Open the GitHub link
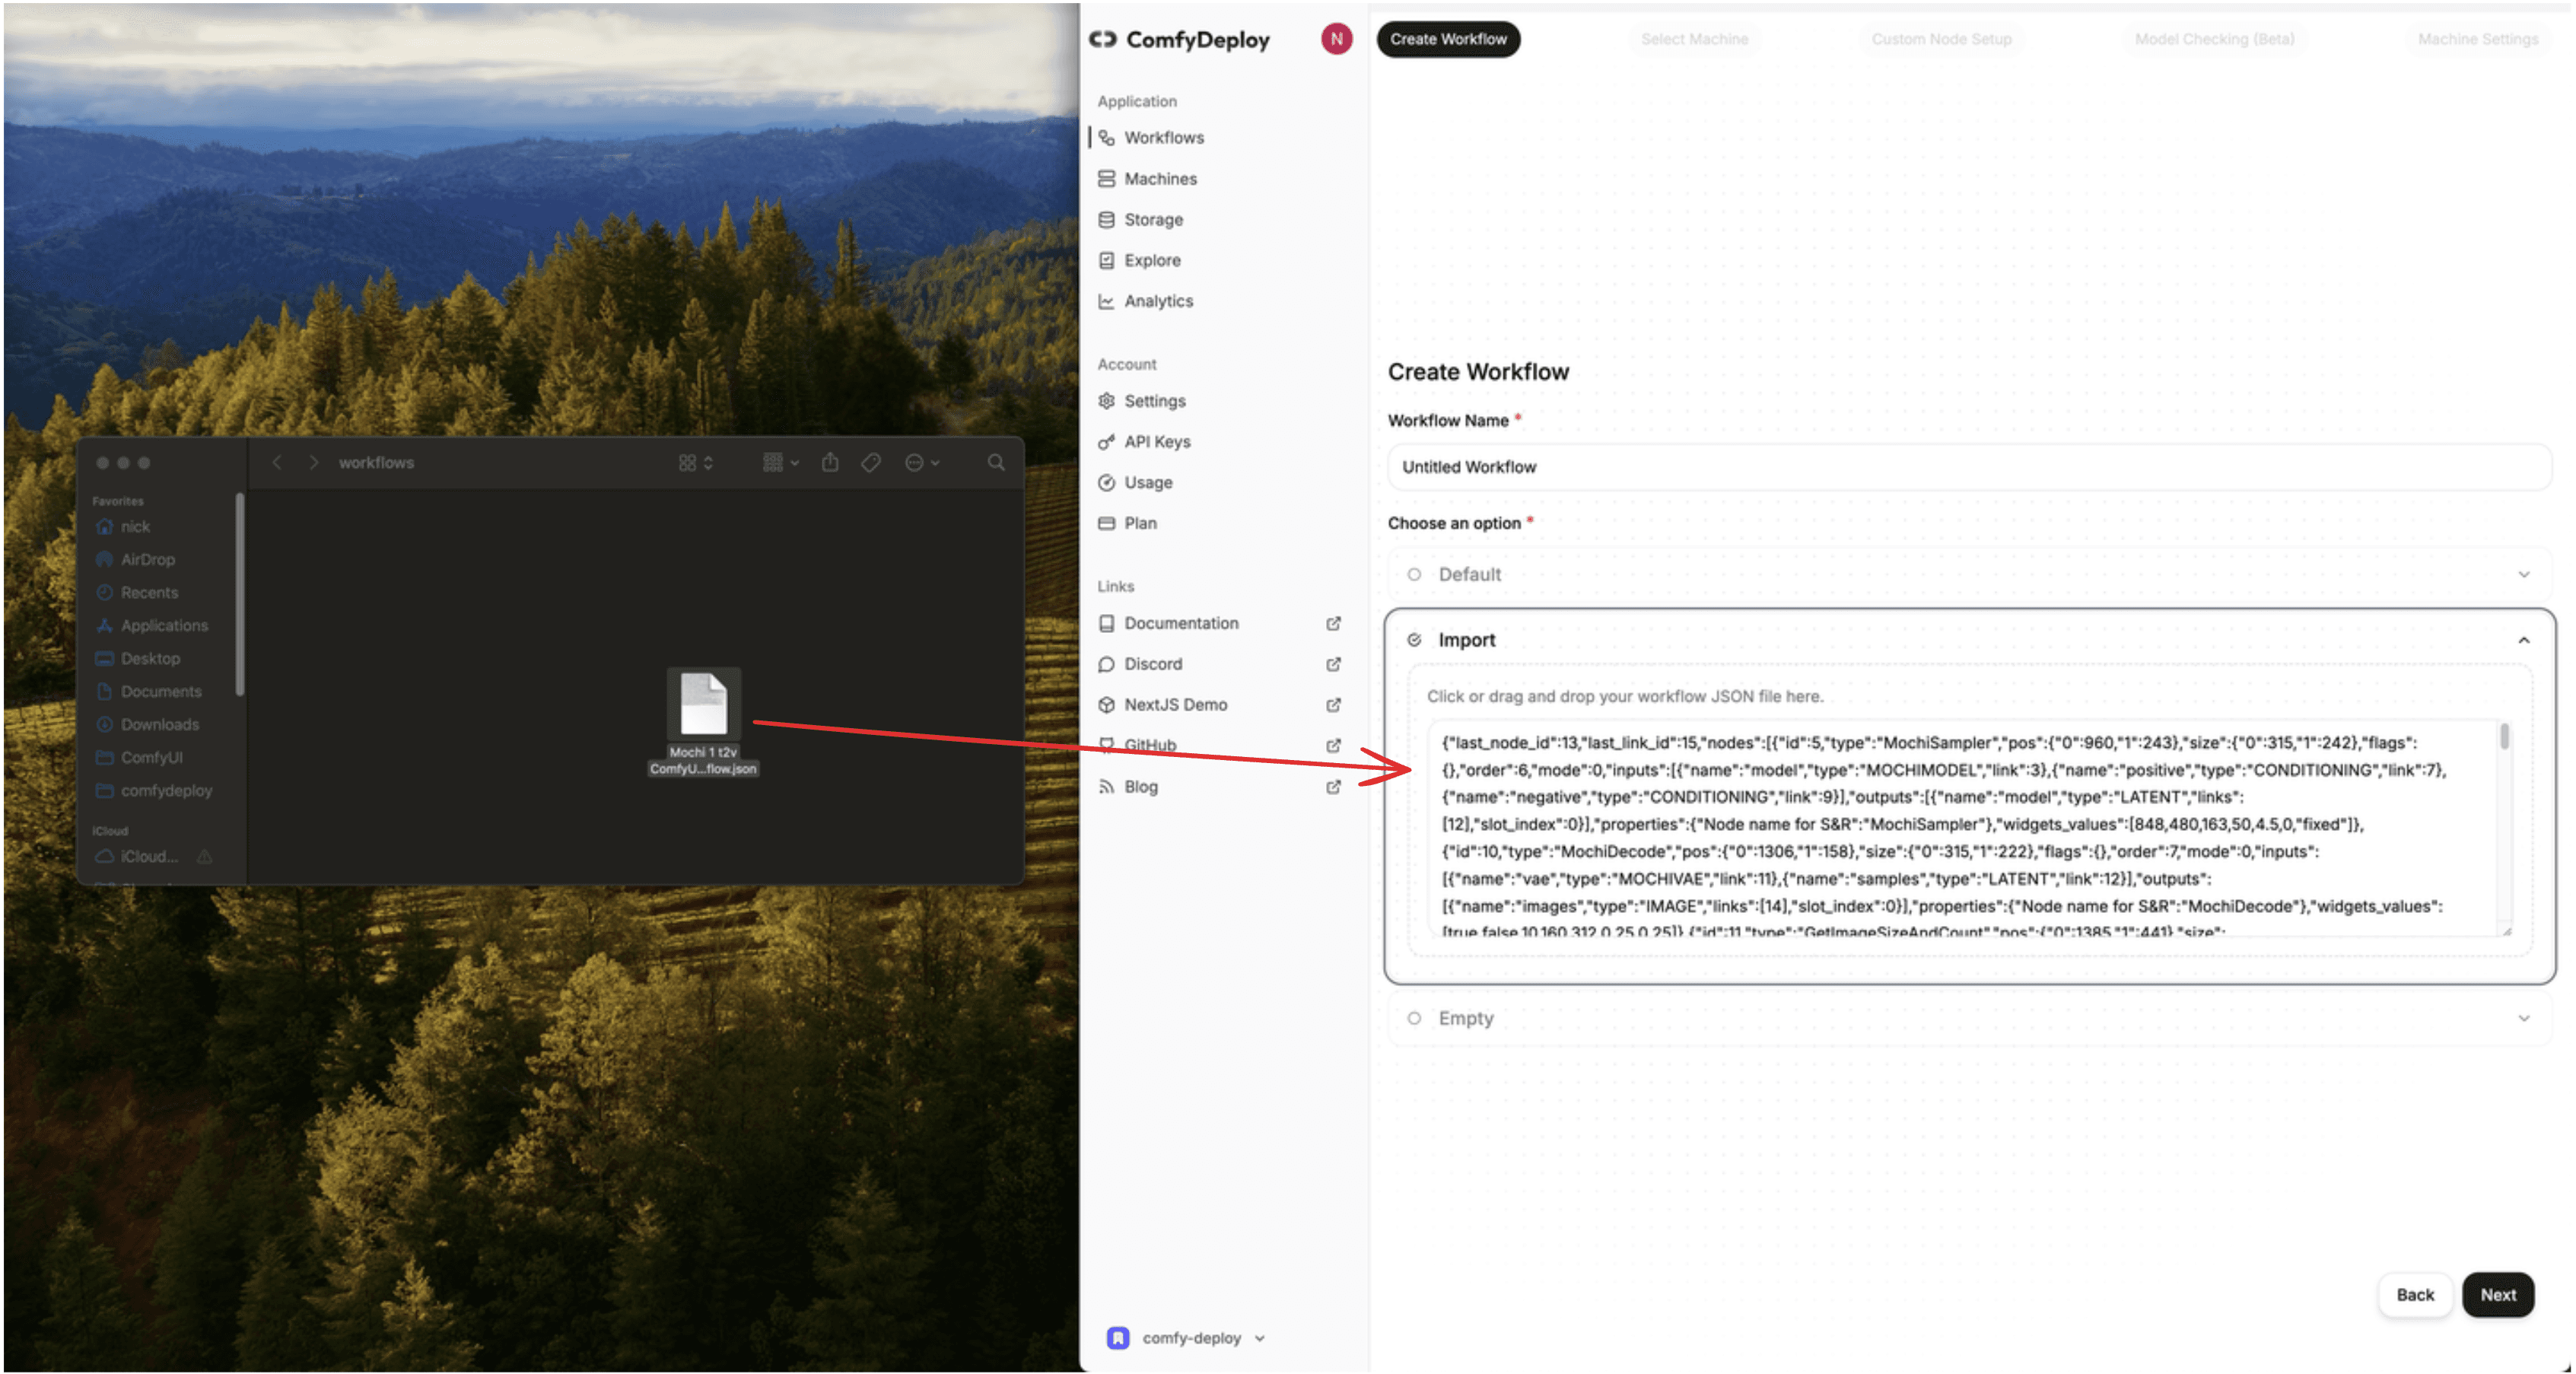 tap(1150, 744)
